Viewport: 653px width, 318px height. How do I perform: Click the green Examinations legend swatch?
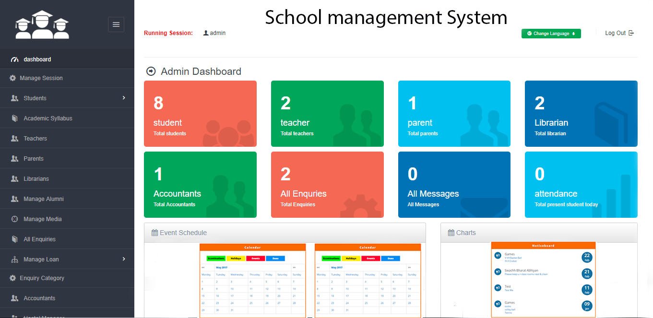[213, 259]
